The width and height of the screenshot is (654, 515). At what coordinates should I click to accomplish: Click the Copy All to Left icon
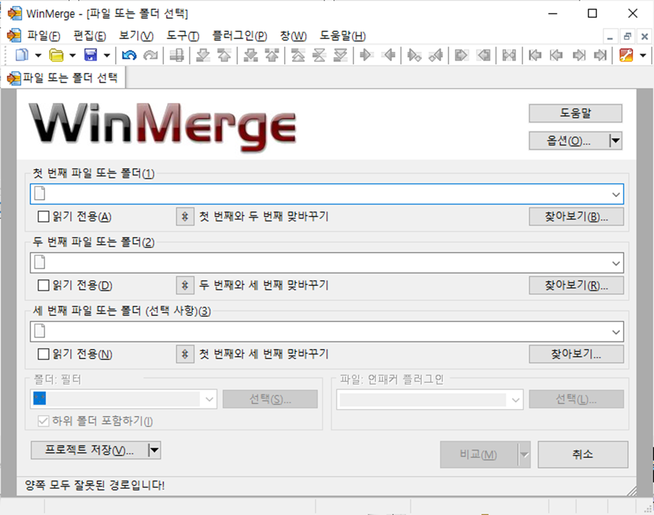(x=484, y=55)
